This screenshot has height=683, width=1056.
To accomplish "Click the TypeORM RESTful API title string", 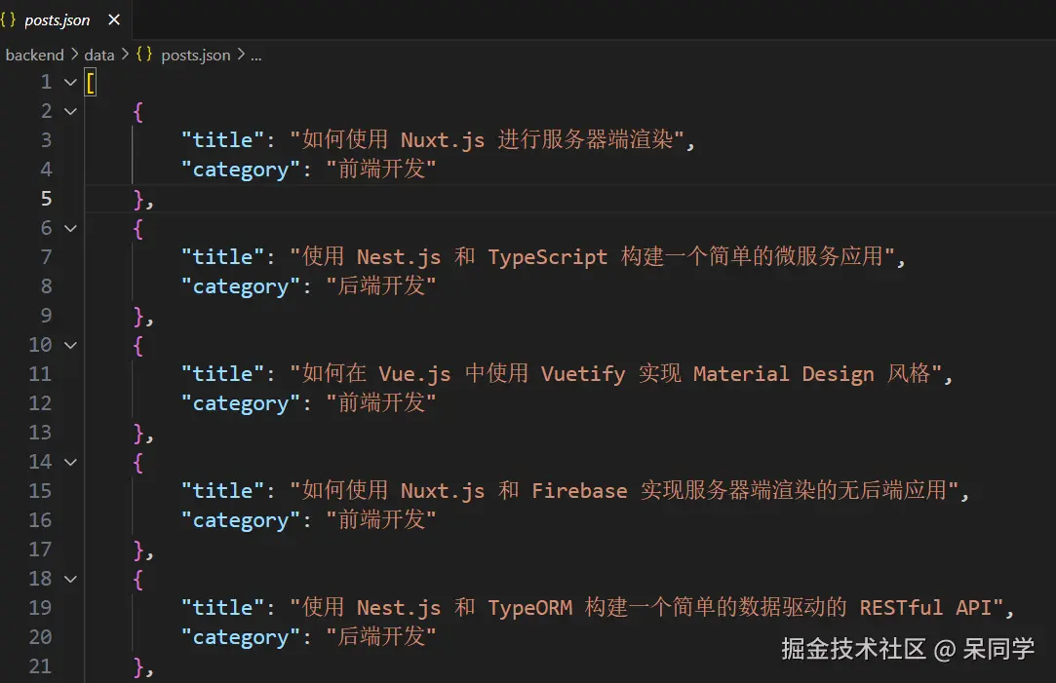I will pyautogui.click(x=646, y=608).
